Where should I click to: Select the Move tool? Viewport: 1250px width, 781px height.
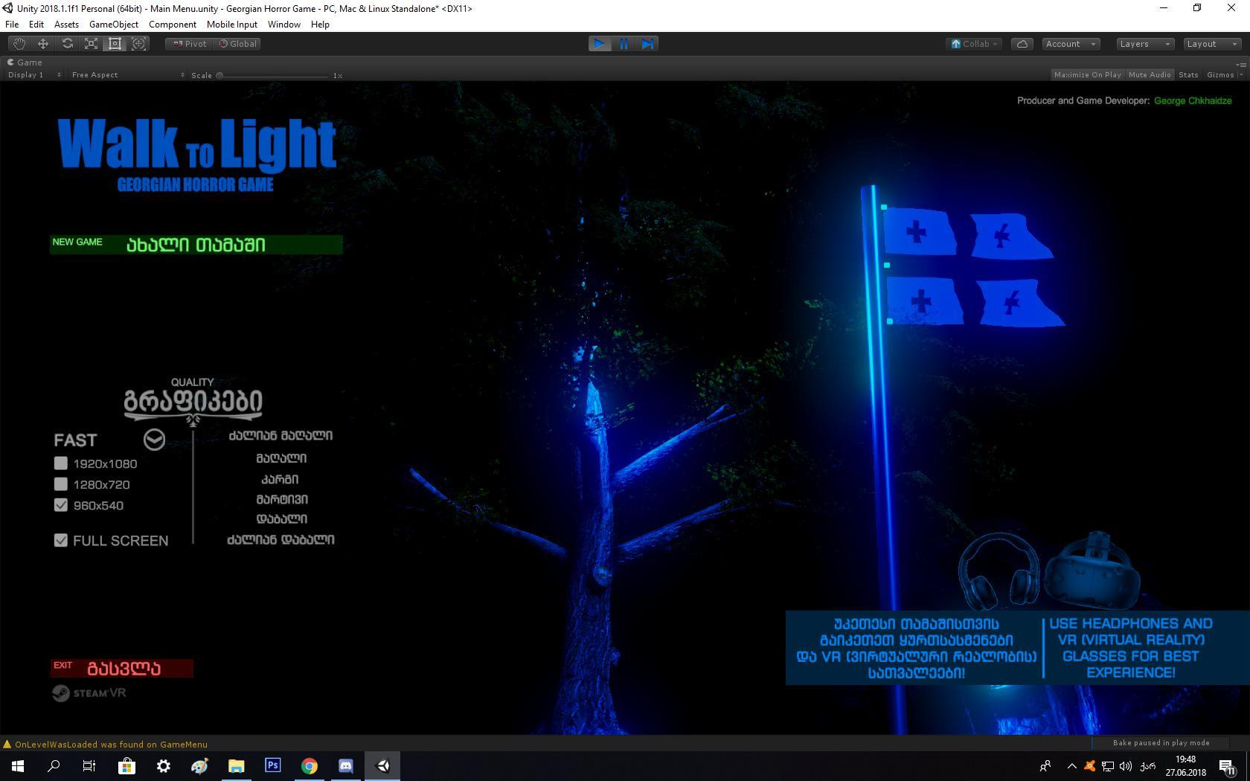pyautogui.click(x=43, y=44)
